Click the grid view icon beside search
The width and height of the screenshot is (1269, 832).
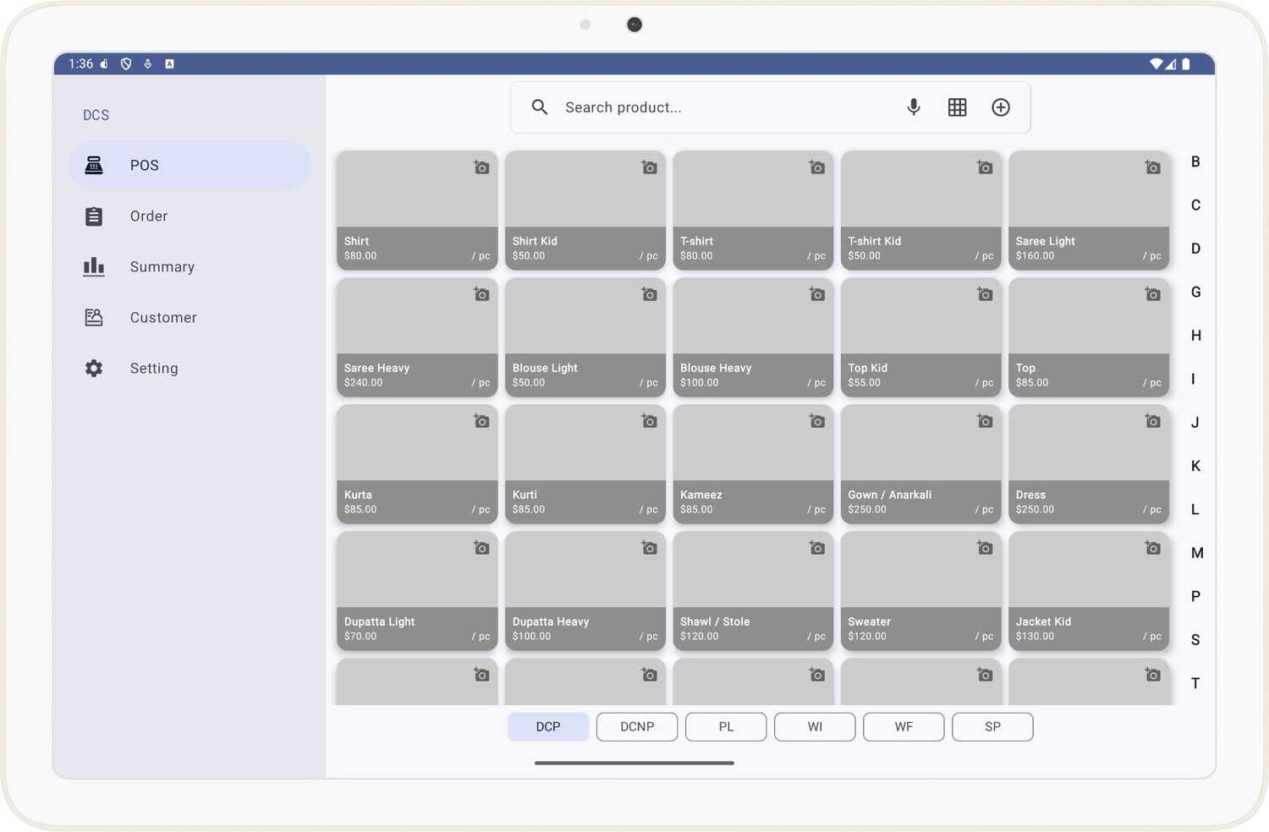click(x=957, y=107)
